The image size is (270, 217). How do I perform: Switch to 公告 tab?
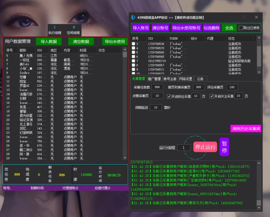tap(200, 79)
